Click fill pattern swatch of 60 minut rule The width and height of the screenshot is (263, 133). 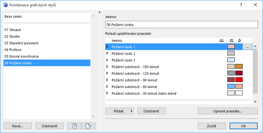pyautogui.click(x=231, y=86)
